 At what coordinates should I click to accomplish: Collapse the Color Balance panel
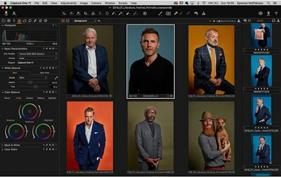tap(2, 92)
